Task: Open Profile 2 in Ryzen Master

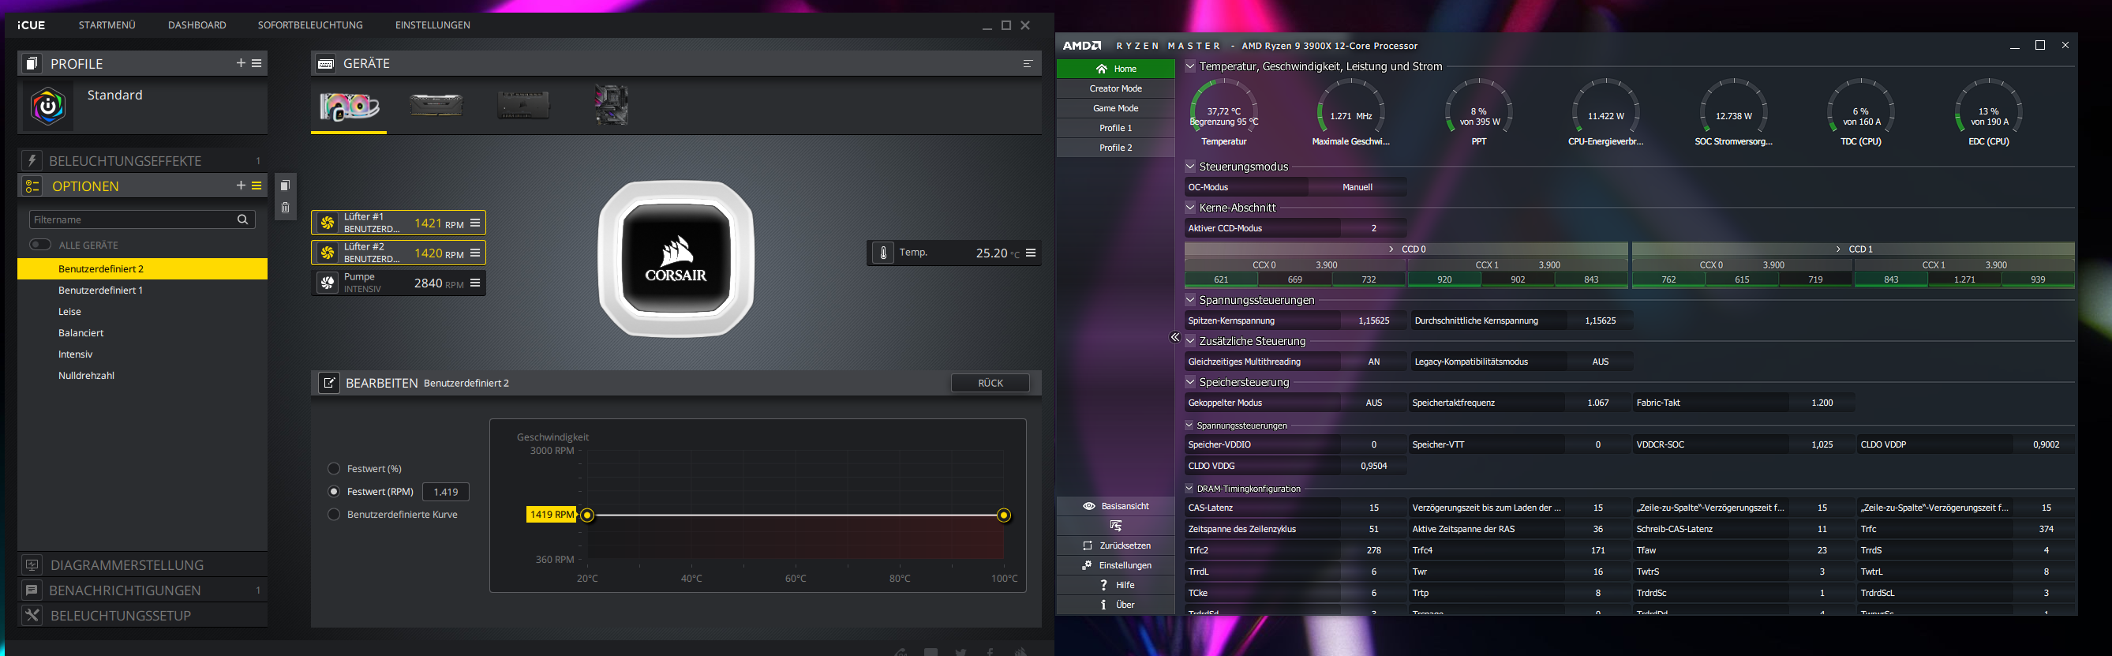Action: click(x=1116, y=148)
